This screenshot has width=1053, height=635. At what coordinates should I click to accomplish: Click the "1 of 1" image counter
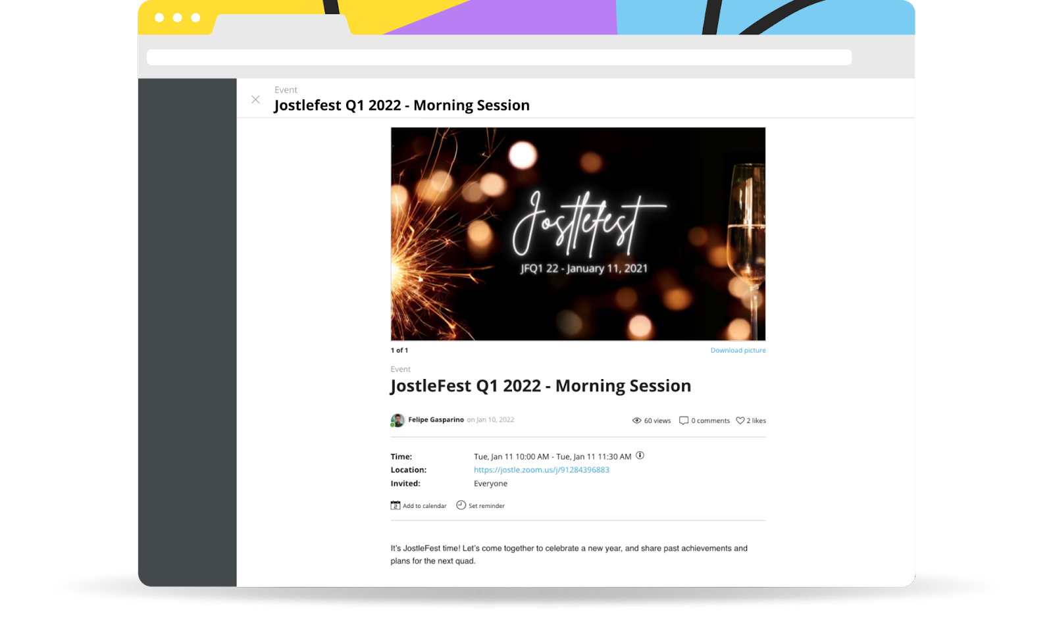[399, 350]
